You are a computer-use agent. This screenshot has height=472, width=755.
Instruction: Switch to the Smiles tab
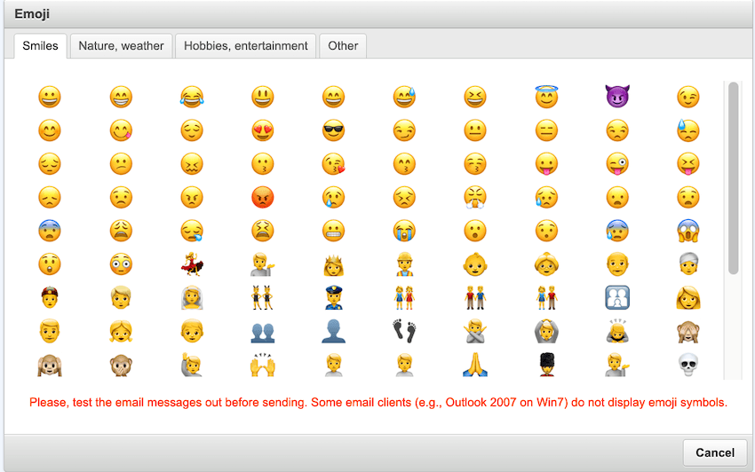[x=41, y=46]
